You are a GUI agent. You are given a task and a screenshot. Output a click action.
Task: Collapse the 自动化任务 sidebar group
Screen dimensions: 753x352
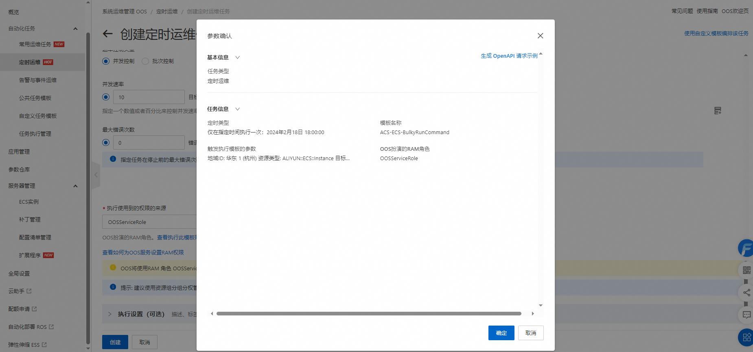tap(75, 28)
